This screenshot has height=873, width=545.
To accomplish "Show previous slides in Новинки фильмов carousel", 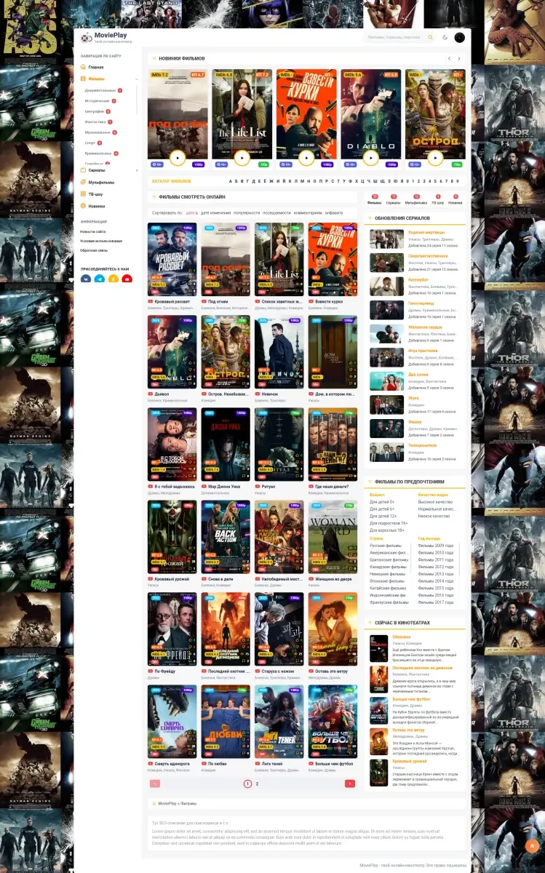I will point(450,58).
